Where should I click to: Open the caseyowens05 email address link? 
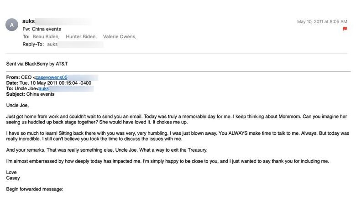[52, 77]
